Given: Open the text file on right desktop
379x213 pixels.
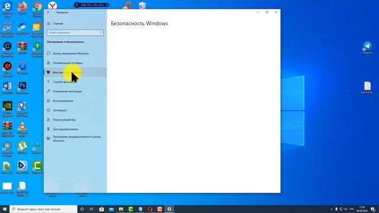Looking at the screenshot, I should pyautogui.click(x=367, y=88).
